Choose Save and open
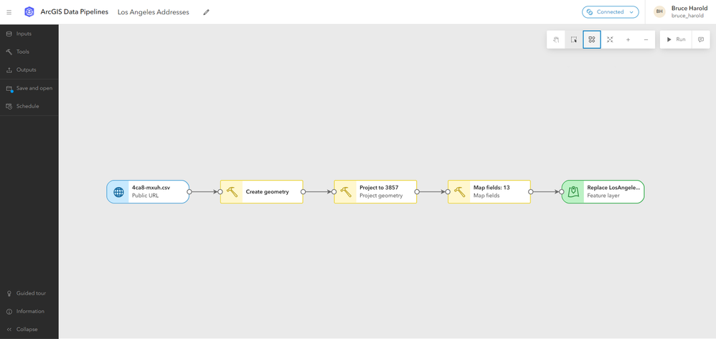The height and width of the screenshot is (339, 716). (x=29, y=88)
